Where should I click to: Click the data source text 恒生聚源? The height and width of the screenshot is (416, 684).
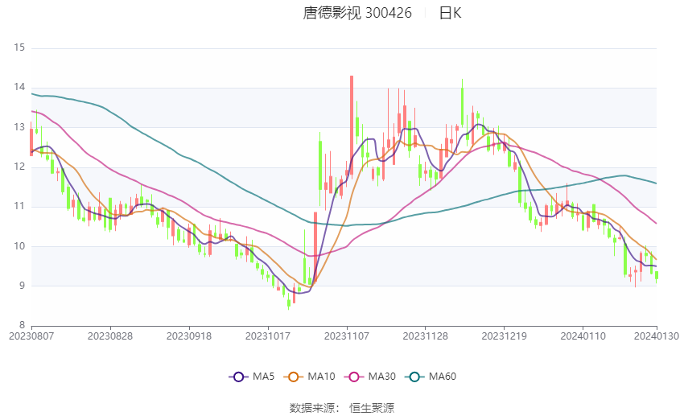pos(372,408)
